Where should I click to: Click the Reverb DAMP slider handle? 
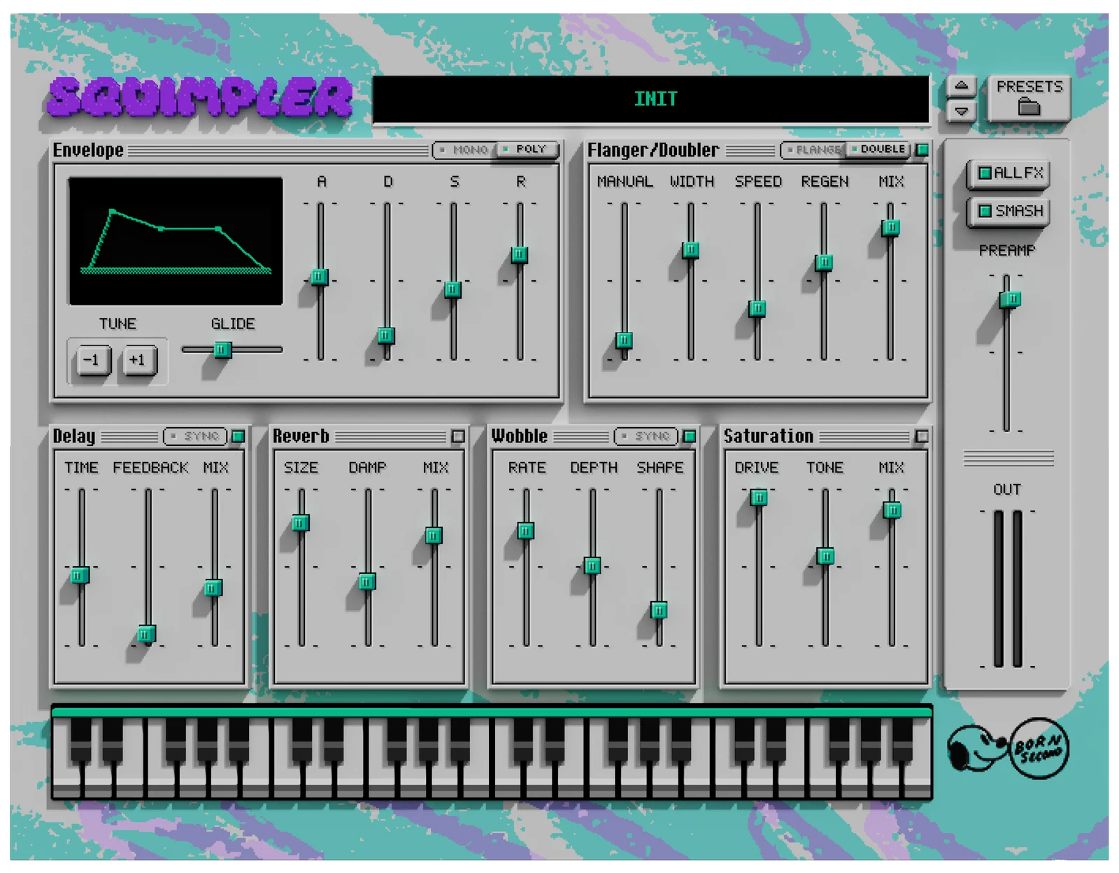[367, 582]
